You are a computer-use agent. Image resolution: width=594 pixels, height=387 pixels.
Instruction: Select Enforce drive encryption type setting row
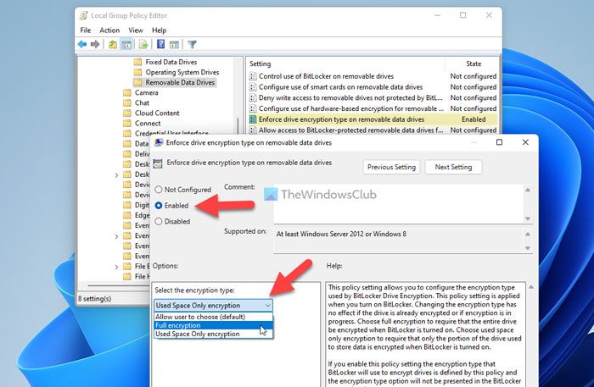[x=373, y=119]
